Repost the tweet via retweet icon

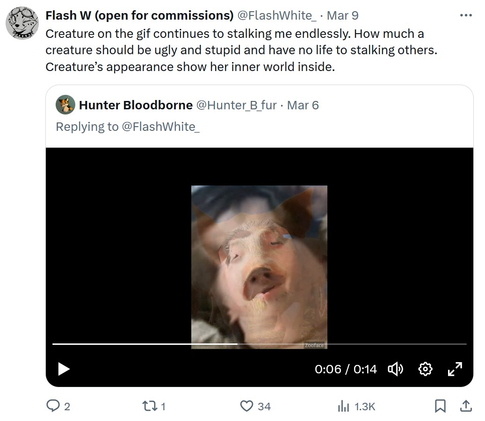pos(150,406)
